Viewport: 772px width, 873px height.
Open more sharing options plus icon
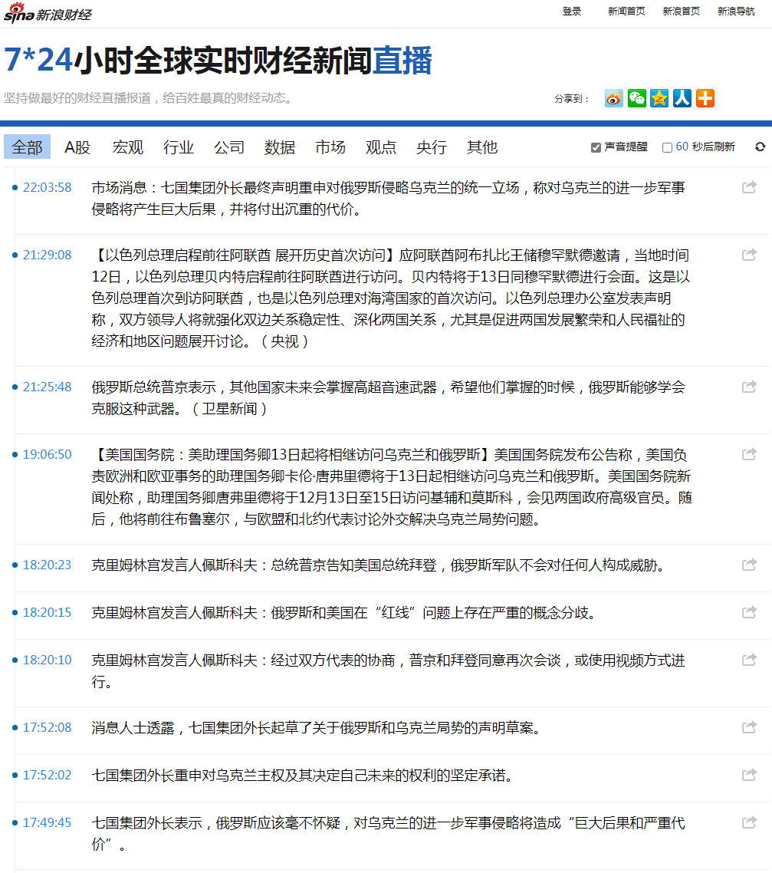click(x=705, y=98)
